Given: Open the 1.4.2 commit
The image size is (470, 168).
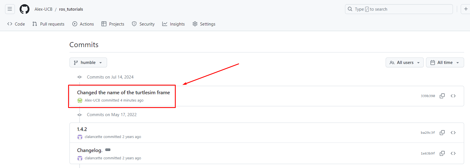Looking at the screenshot, I should tap(82, 129).
